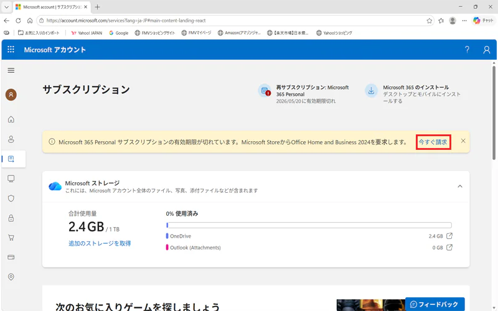
Task: Click the brown profile avatar in sidebar
Action: click(x=11, y=95)
